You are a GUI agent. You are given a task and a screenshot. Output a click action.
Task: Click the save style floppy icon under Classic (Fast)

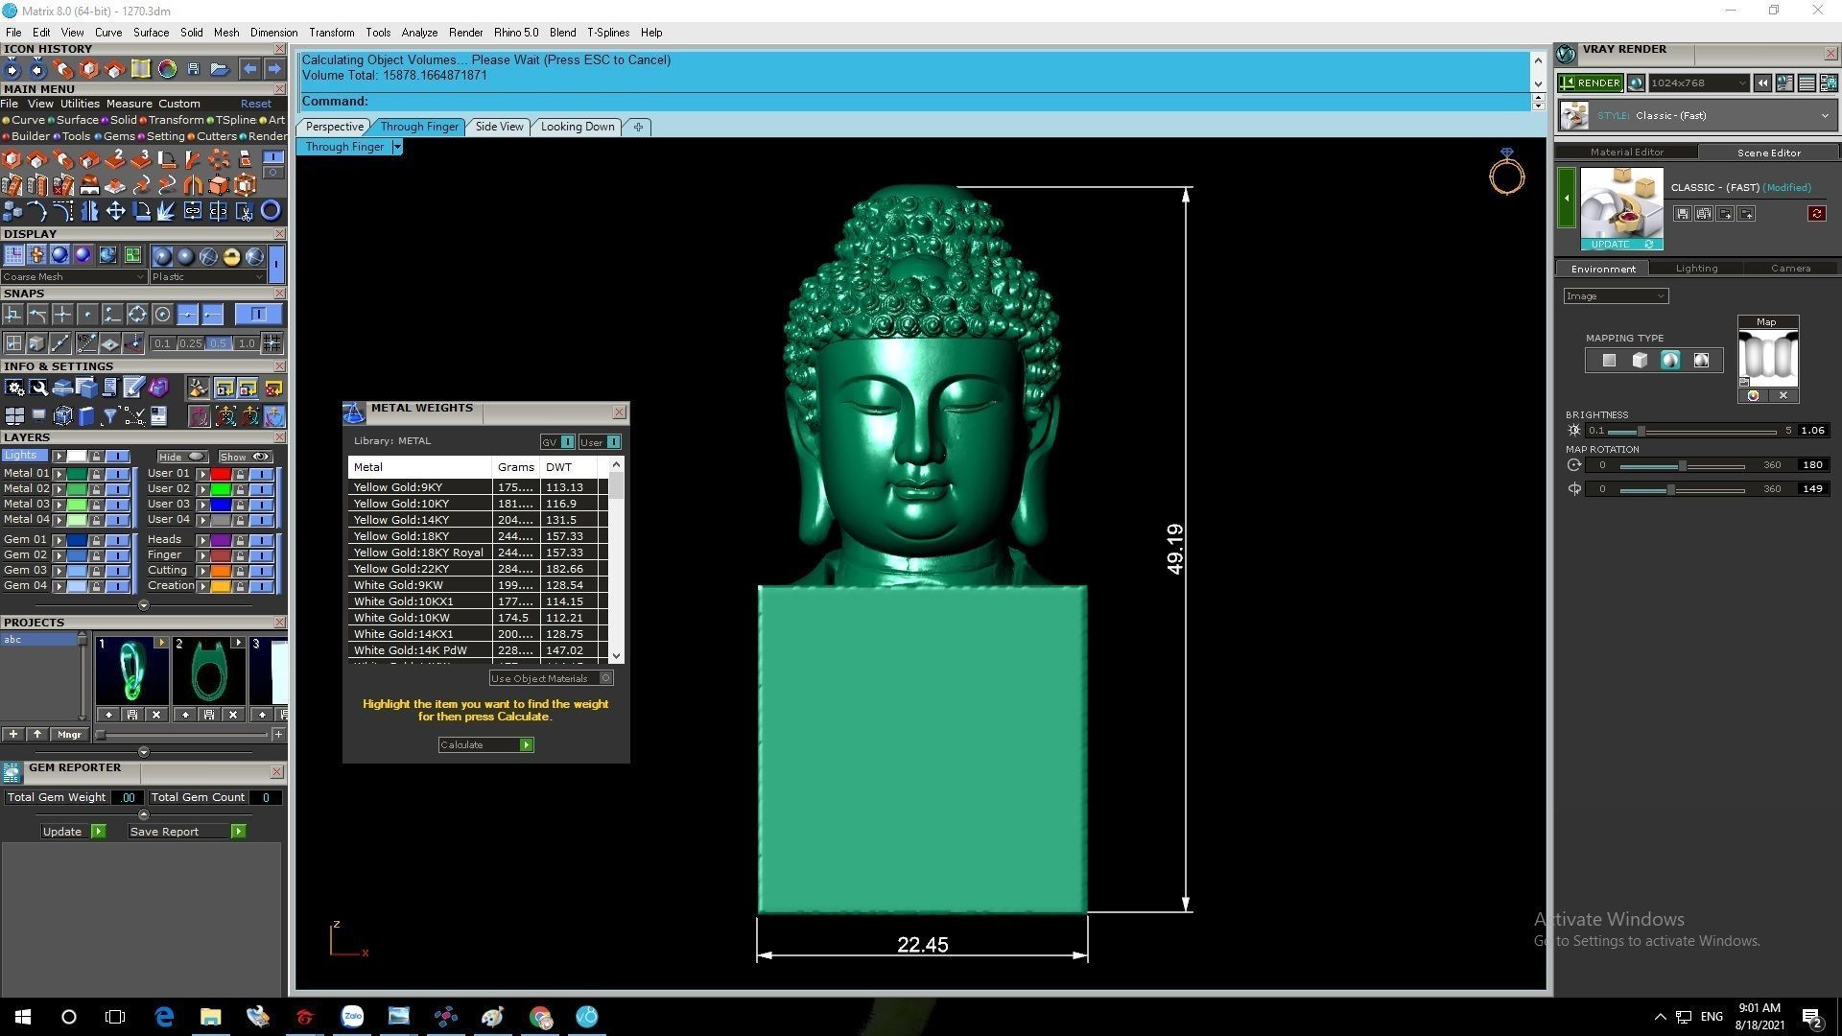point(1682,214)
